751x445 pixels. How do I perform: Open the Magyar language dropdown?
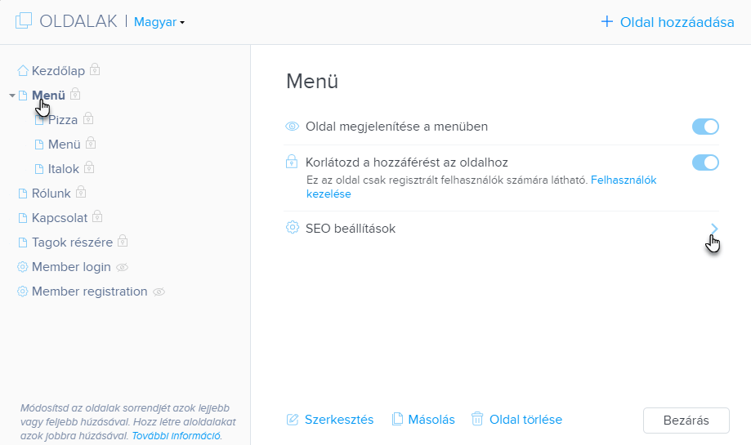point(159,22)
